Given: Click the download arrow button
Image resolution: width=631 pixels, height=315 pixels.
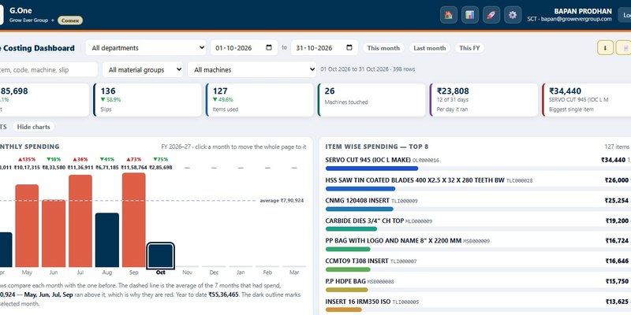Looking at the screenshot, I should pos(605,48).
